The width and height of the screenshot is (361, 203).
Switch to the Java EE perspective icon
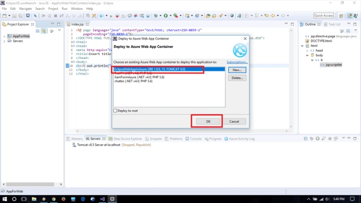(350, 16)
